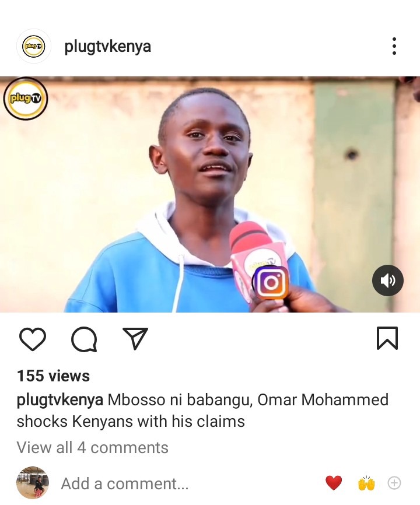Save the post with the bookmark icon
The image size is (420, 505).
387,338
